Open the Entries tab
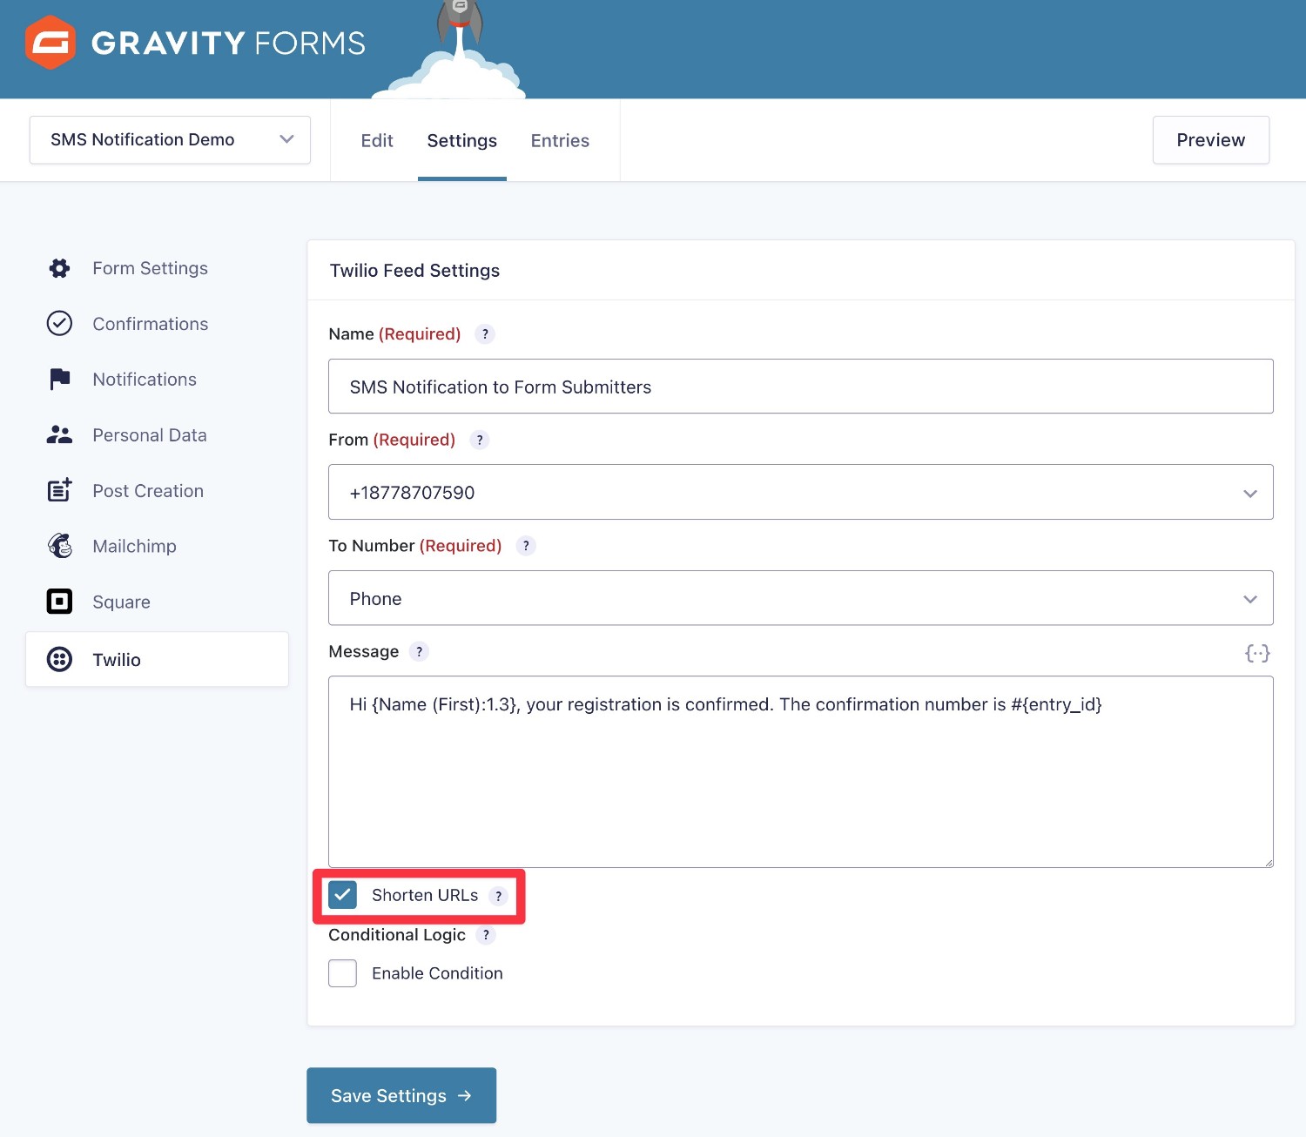Viewport: 1306px width, 1137px height. [x=560, y=140]
